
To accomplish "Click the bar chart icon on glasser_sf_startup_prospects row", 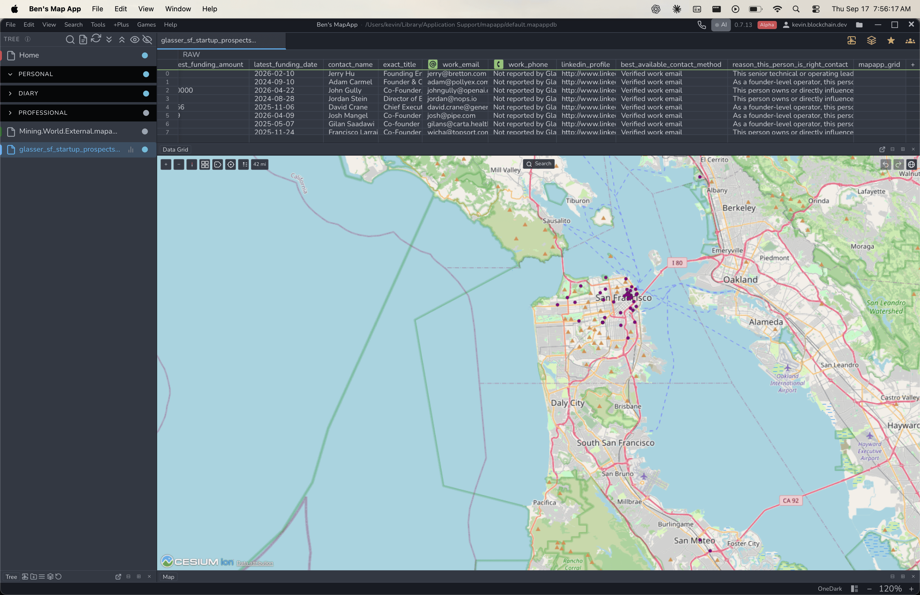I will (131, 149).
